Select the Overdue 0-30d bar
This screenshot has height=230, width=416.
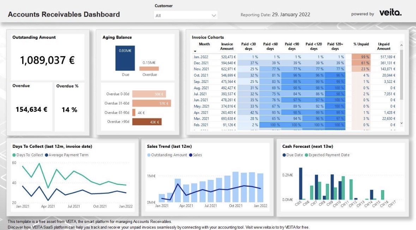149,94
